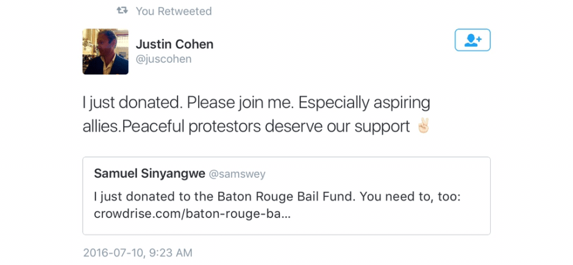Click the @juscohen handle
This screenshot has height=265, width=573.
(x=163, y=59)
